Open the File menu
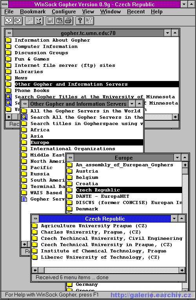 tap(9, 11)
